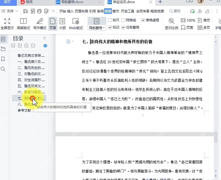Click the collaboration add-user icon
This screenshot has height=180, width=221.
tap(200, 11)
